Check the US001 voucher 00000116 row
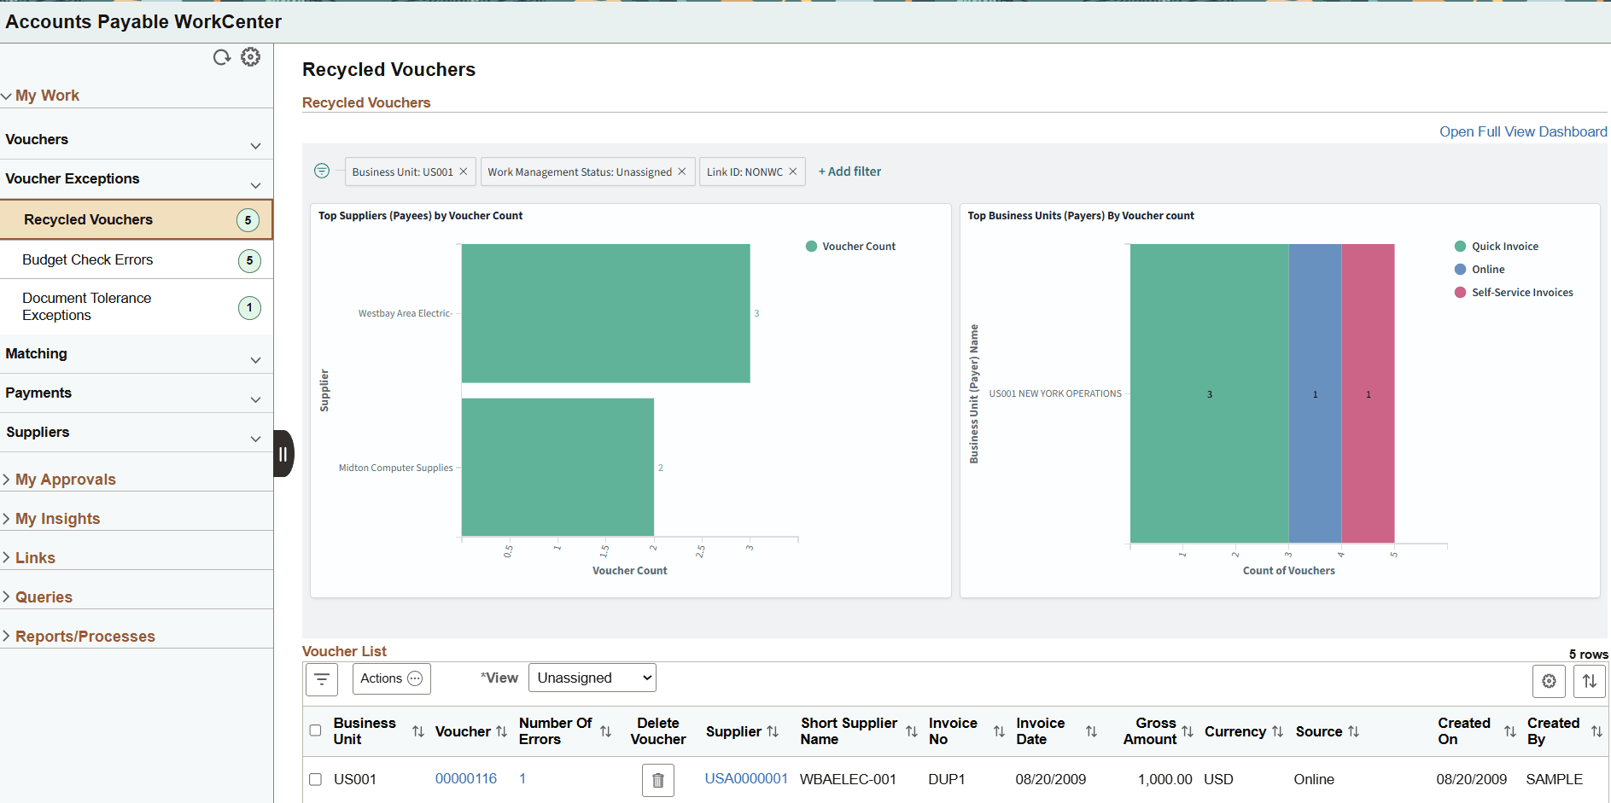 click(x=315, y=779)
